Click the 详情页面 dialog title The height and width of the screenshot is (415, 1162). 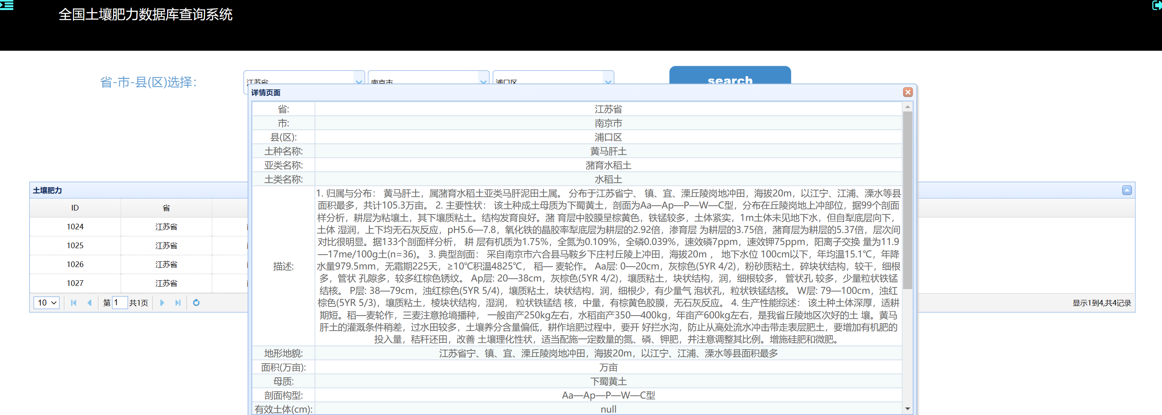tap(266, 93)
